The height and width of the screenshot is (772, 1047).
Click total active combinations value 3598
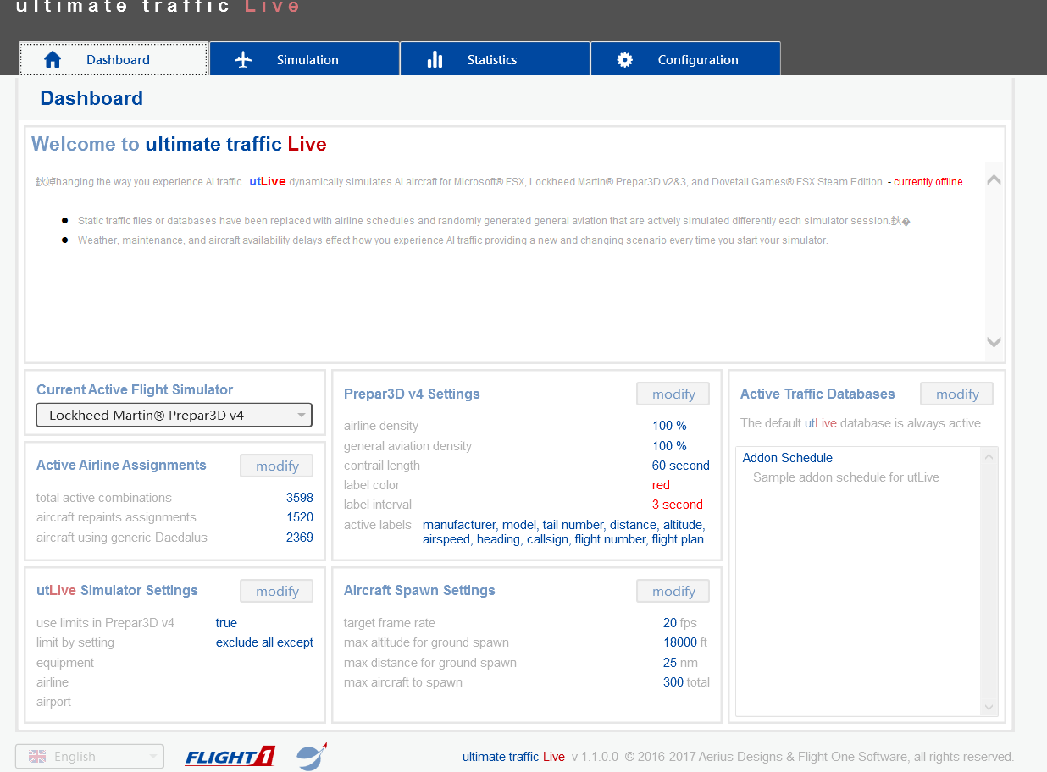tap(300, 498)
